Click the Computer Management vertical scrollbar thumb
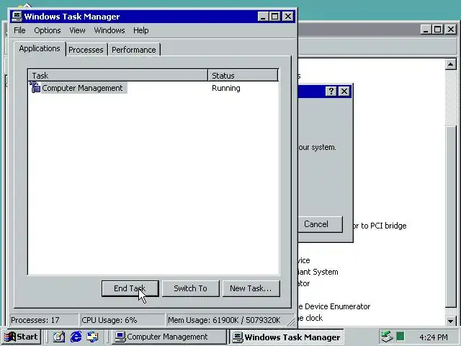The width and height of the screenshot is (461, 346). tap(450, 217)
